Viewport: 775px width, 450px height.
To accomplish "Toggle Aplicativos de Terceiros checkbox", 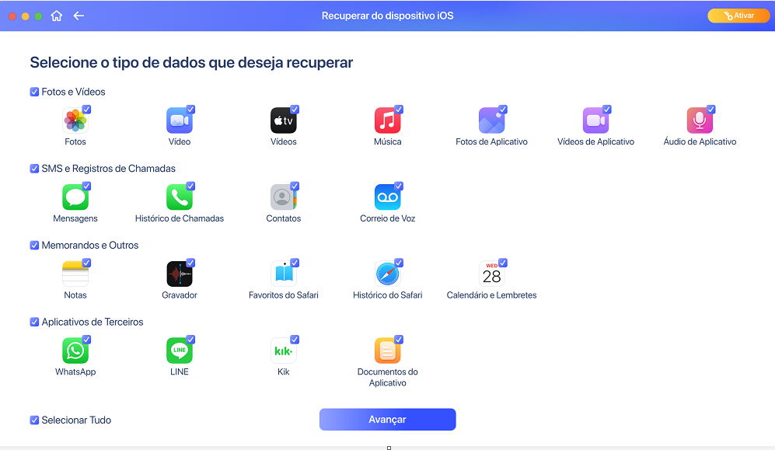I will point(34,322).
